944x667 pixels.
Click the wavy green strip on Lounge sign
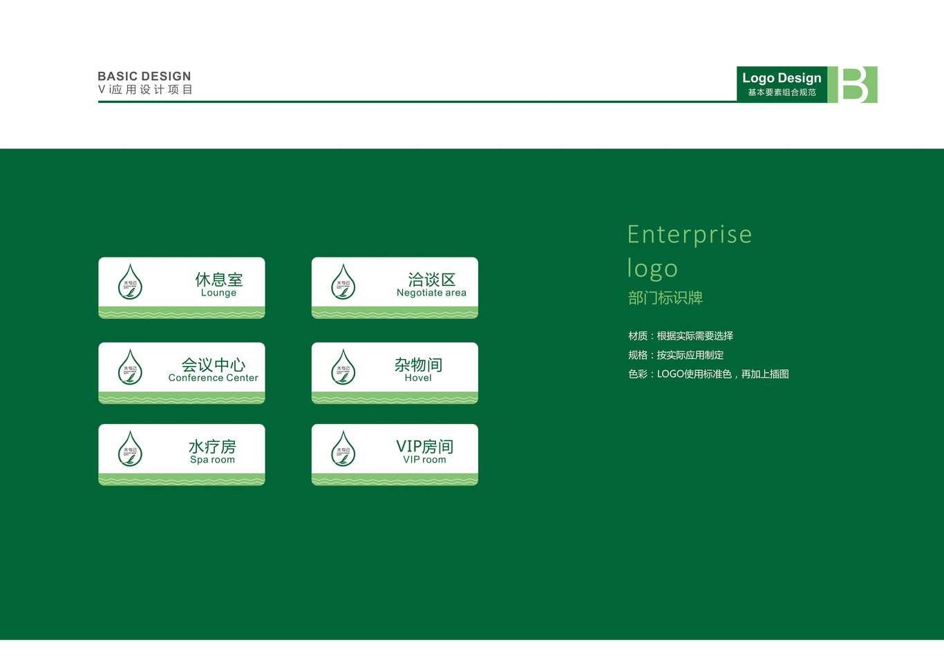(182, 312)
